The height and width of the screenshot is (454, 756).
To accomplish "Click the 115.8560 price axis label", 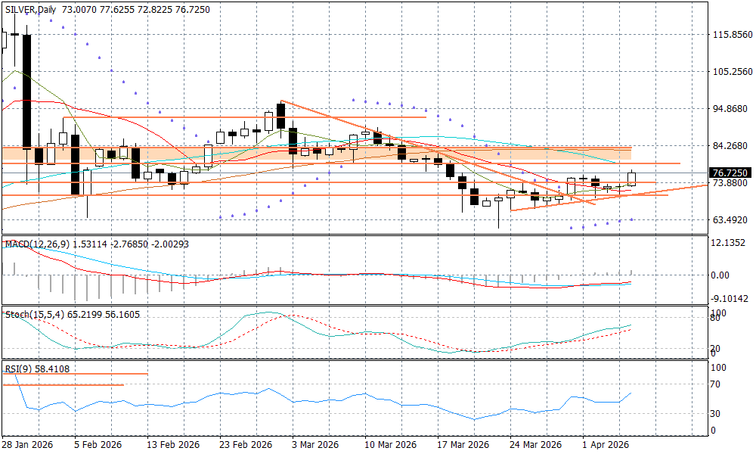I will (x=733, y=35).
